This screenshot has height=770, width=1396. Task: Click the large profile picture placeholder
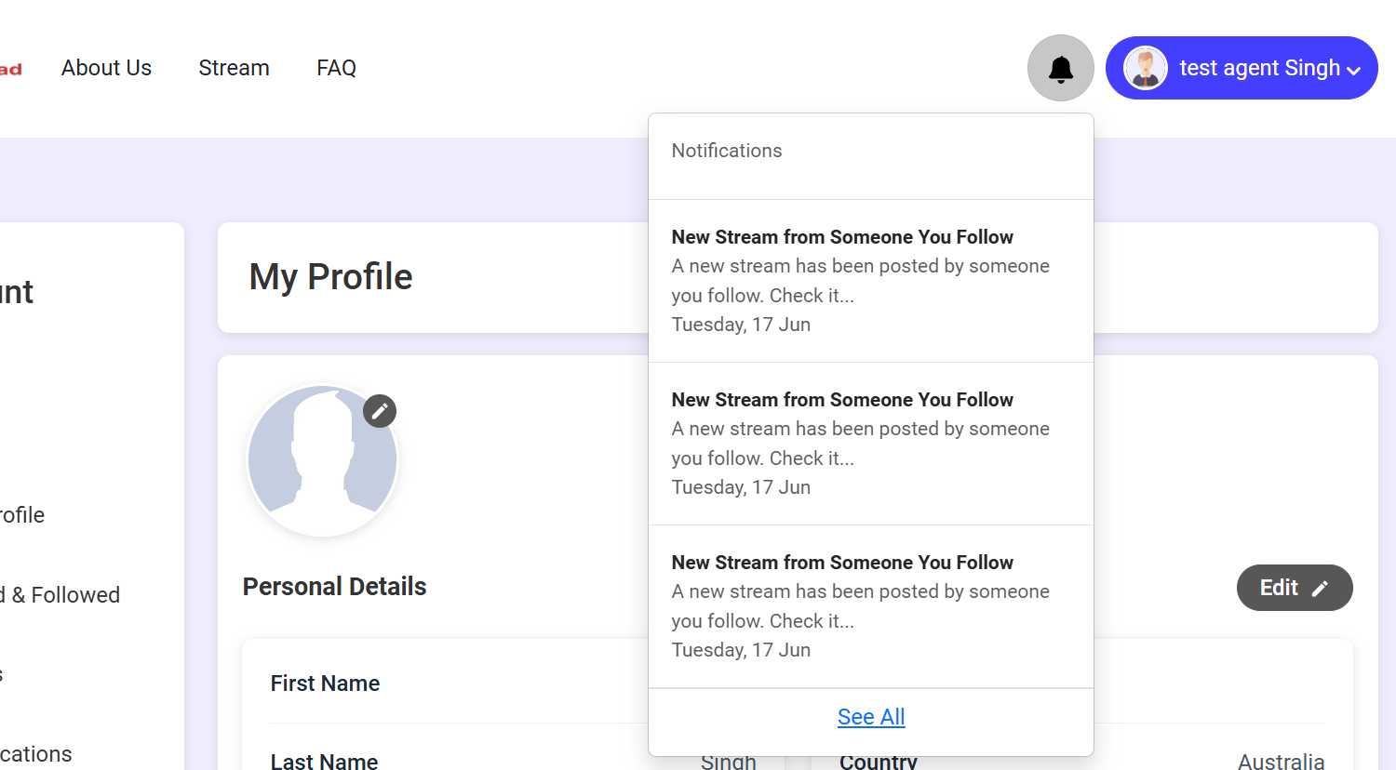[x=322, y=460]
